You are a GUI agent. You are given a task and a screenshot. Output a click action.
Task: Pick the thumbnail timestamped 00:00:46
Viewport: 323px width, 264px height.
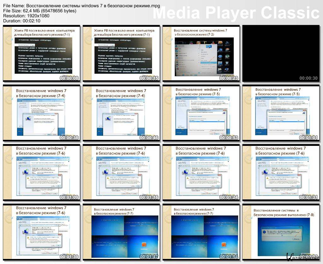(x=121, y=112)
